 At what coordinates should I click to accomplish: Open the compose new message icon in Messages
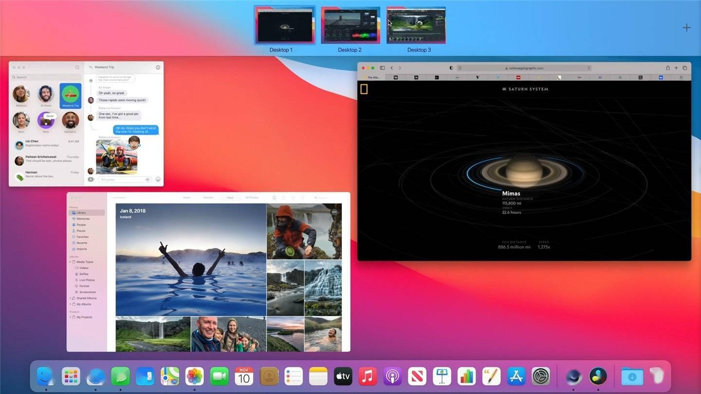click(x=77, y=67)
